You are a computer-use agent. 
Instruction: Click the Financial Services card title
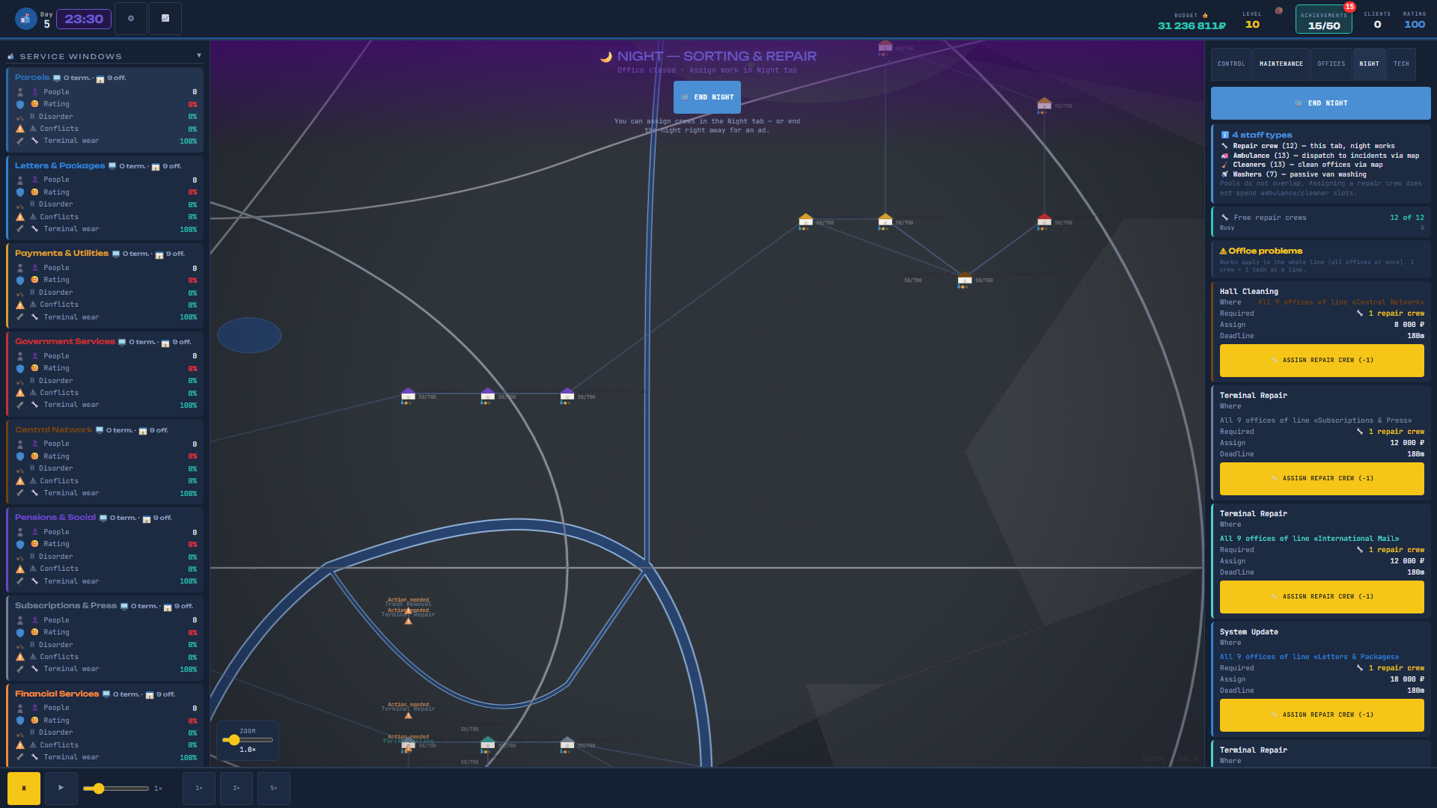[x=57, y=694]
